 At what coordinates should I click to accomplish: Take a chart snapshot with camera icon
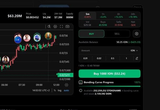67,27
